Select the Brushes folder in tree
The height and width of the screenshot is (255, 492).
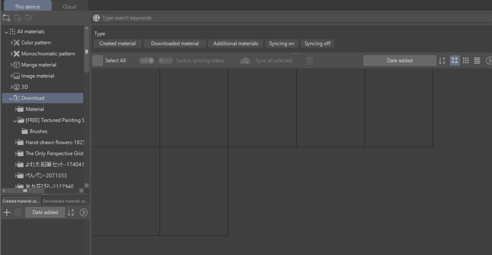pyautogui.click(x=38, y=131)
